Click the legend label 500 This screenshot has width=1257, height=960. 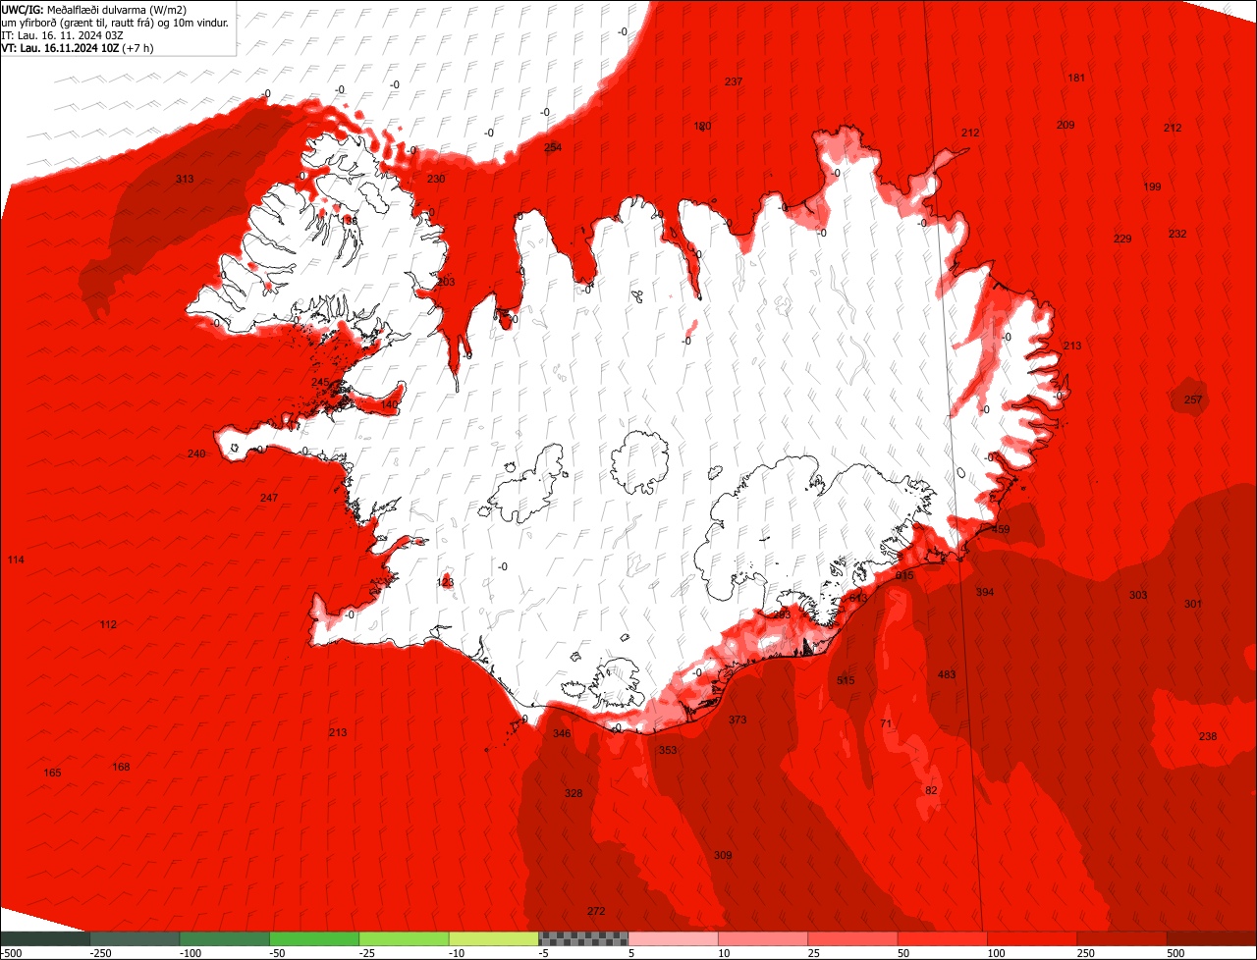point(1175,953)
